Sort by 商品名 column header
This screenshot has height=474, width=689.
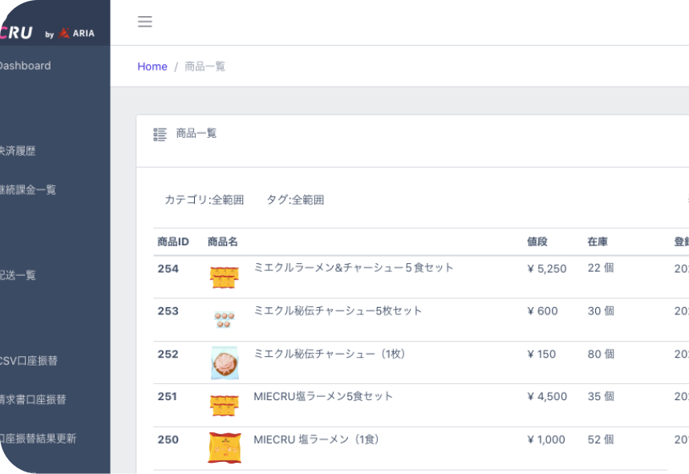[223, 241]
